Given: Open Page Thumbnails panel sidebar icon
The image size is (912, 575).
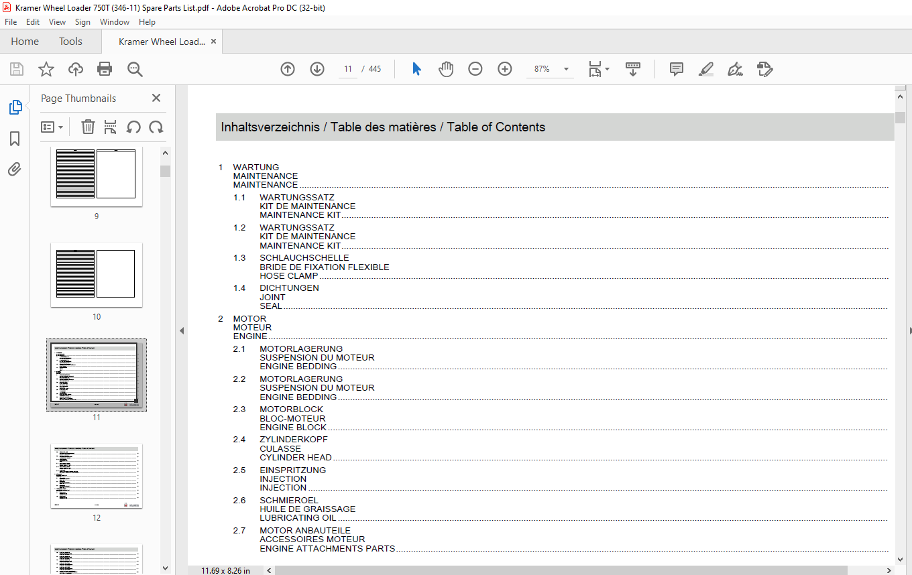Looking at the screenshot, I should pyautogui.click(x=15, y=107).
